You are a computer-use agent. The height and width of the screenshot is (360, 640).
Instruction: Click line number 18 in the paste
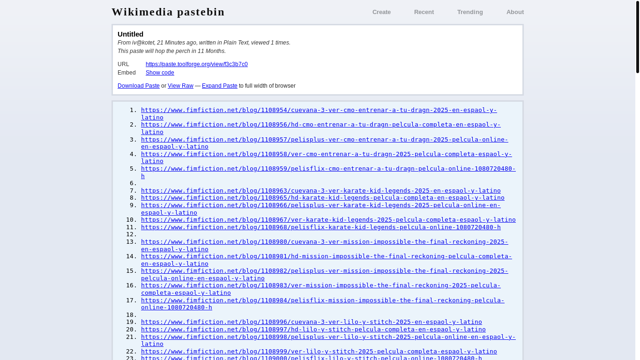click(x=131, y=315)
